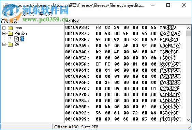Select resource item 1 under Version

click(22, 39)
